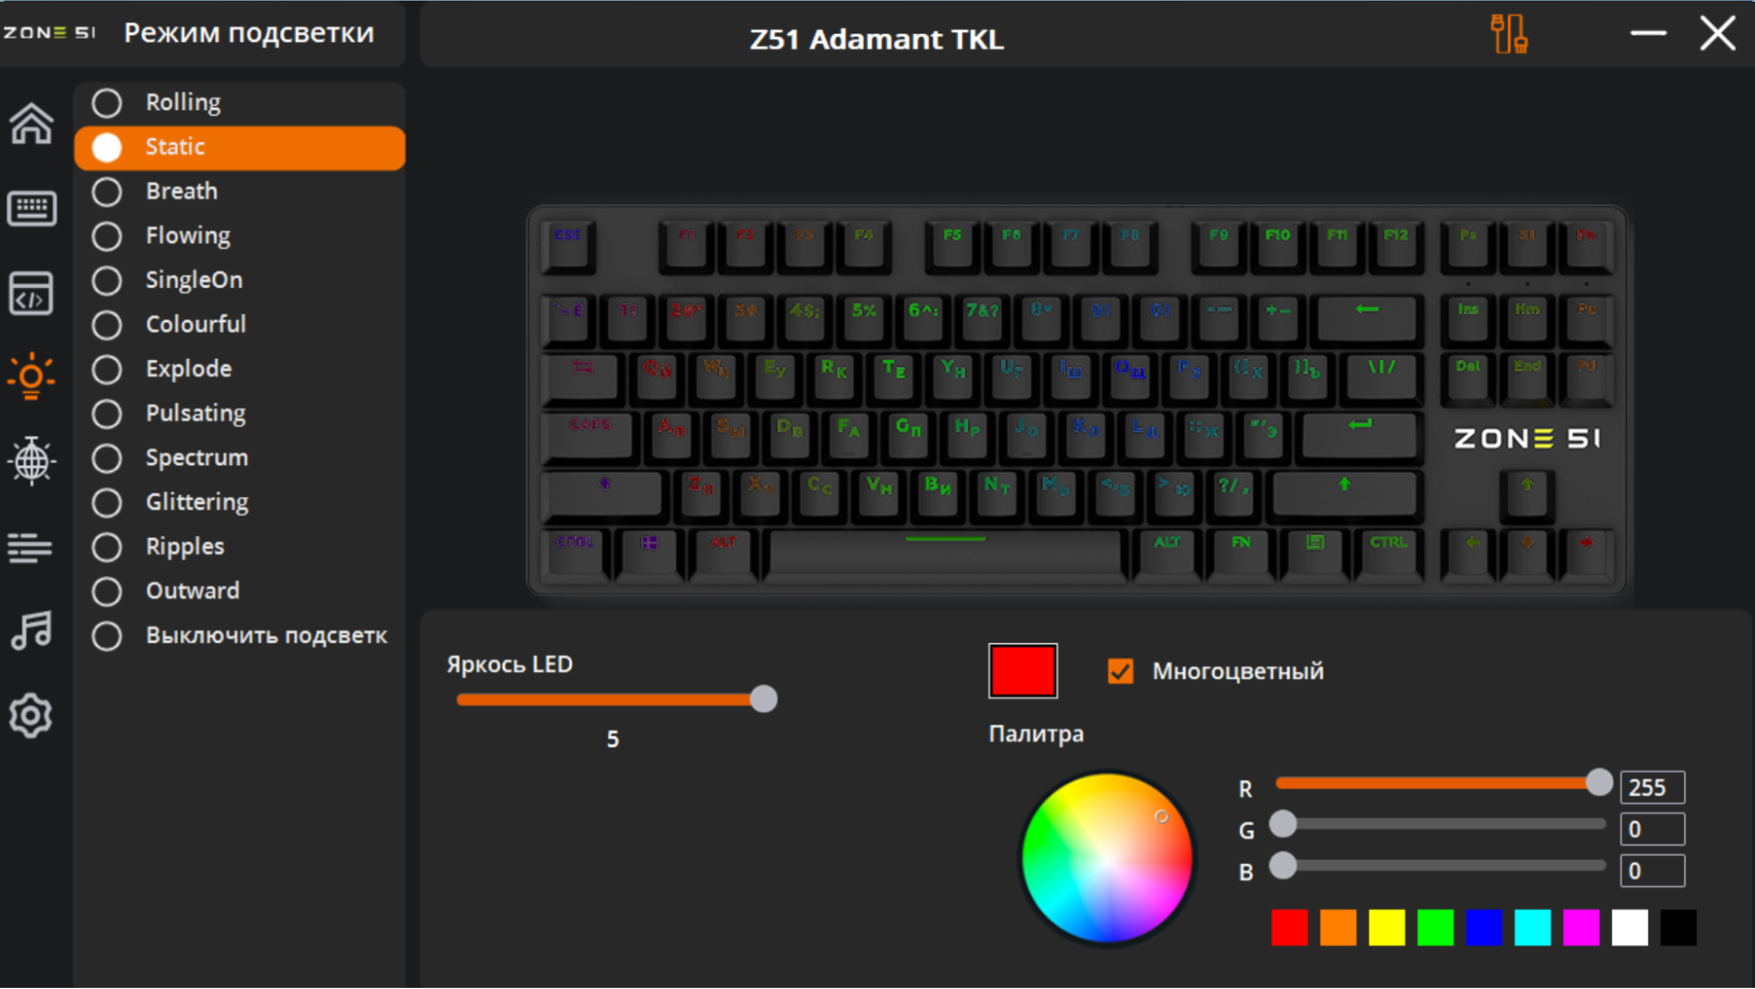Open the gear settings icon
The width and height of the screenshot is (1755, 989).
click(x=31, y=716)
